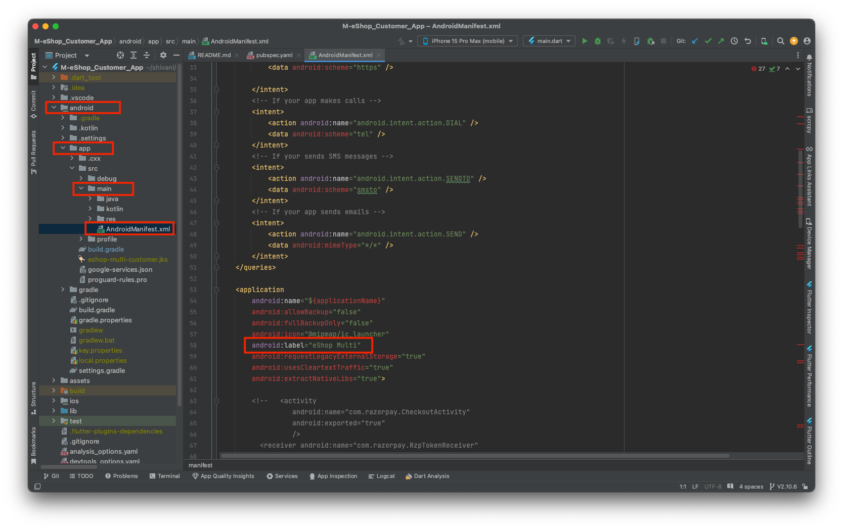The image size is (843, 529).
Task: Run main.dart with the green play button
Action: (585, 41)
